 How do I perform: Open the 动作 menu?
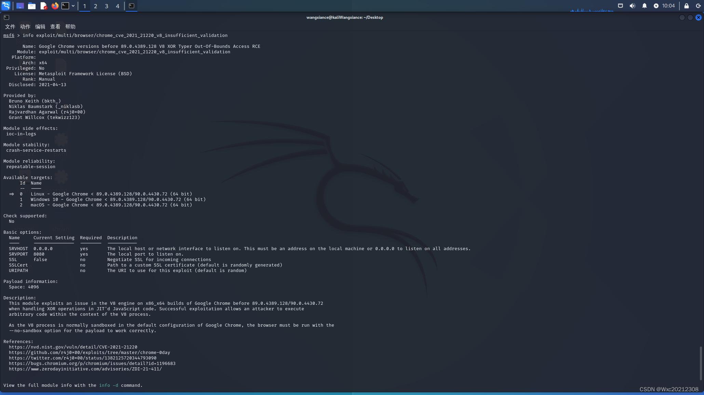coord(25,27)
